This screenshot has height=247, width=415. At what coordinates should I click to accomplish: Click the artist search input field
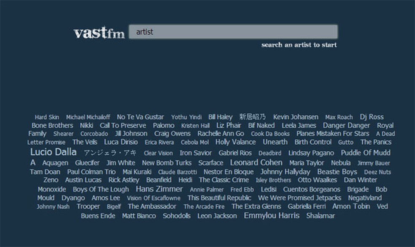coord(233,32)
